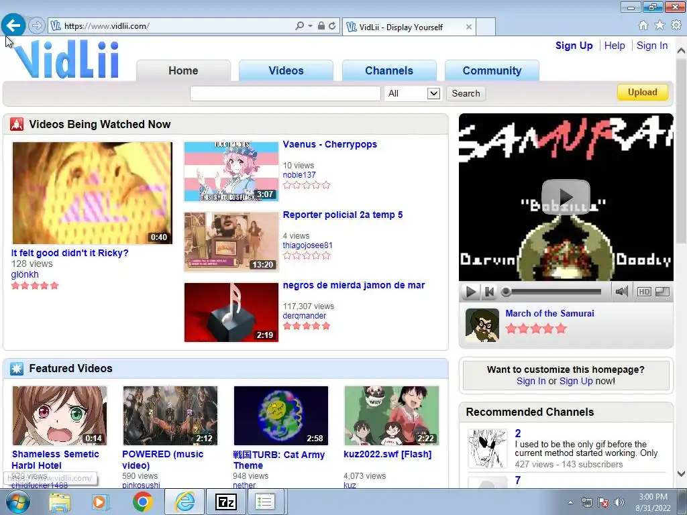The height and width of the screenshot is (515, 687).
Task: Open March of the Samurai link
Action: tap(549, 314)
